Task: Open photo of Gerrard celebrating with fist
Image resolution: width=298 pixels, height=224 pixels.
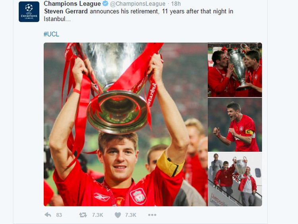Action: pyautogui.click(x=235, y=124)
